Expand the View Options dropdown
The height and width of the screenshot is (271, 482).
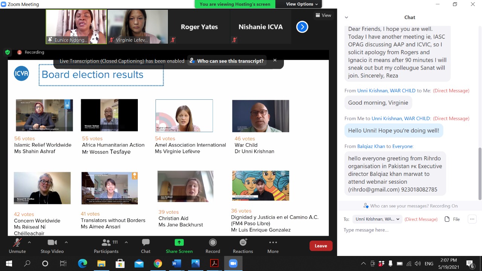tap(302, 4)
